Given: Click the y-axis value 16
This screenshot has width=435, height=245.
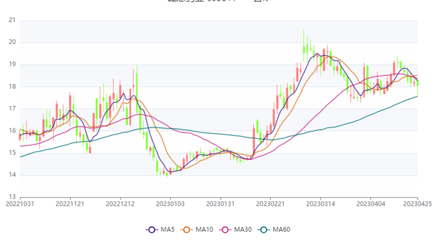Looking at the screenshot, I should pos(12,131).
